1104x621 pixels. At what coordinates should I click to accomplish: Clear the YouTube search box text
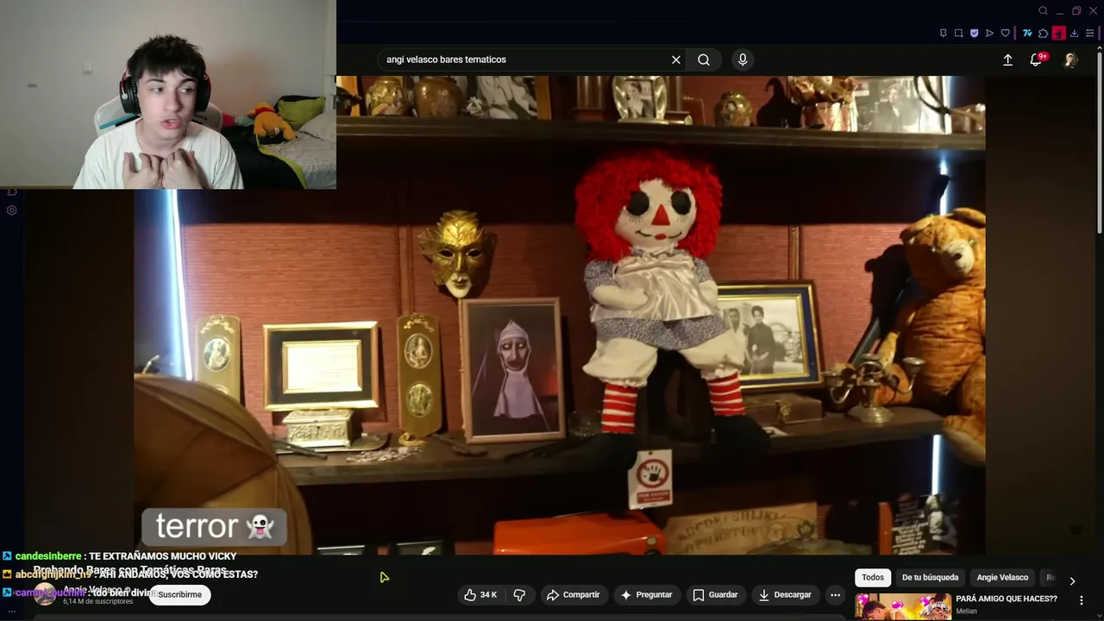coord(676,60)
